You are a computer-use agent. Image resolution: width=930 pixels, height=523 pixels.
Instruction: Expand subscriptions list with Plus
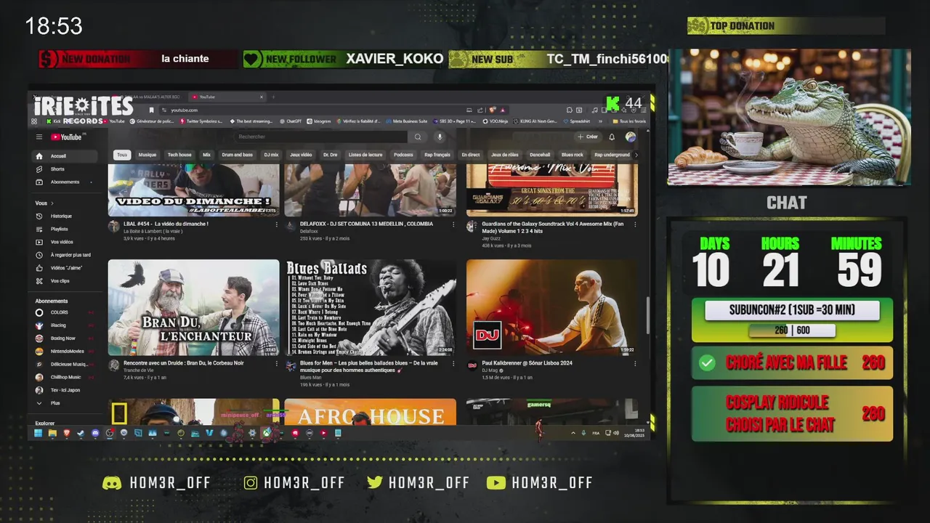65,403
